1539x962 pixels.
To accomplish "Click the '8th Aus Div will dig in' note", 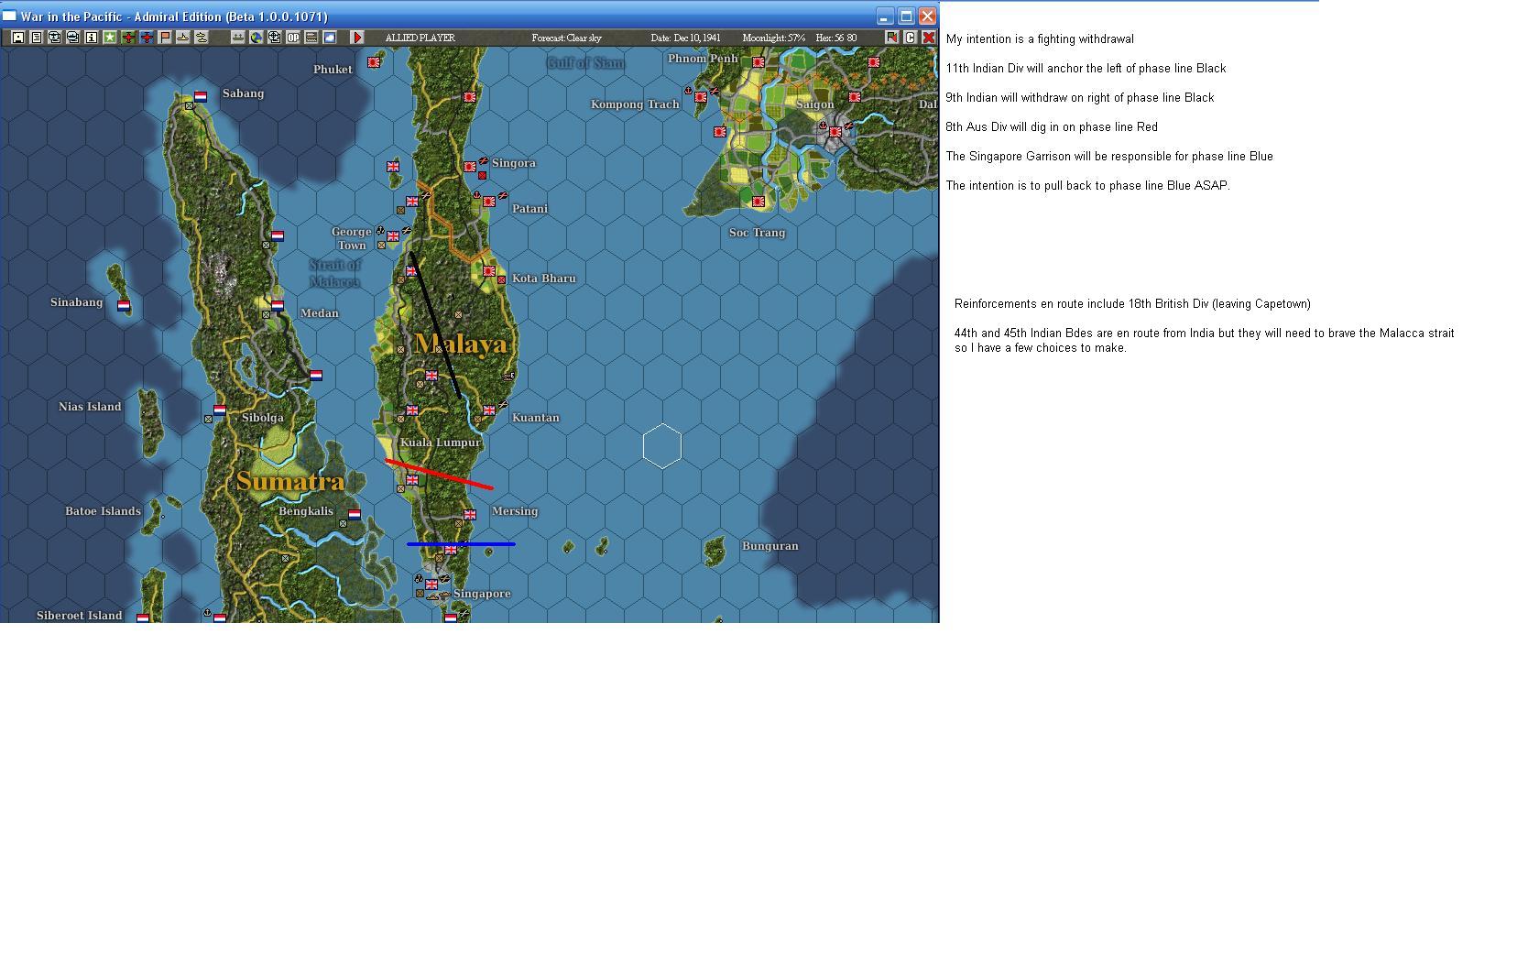I will [x=1052, y=126].
